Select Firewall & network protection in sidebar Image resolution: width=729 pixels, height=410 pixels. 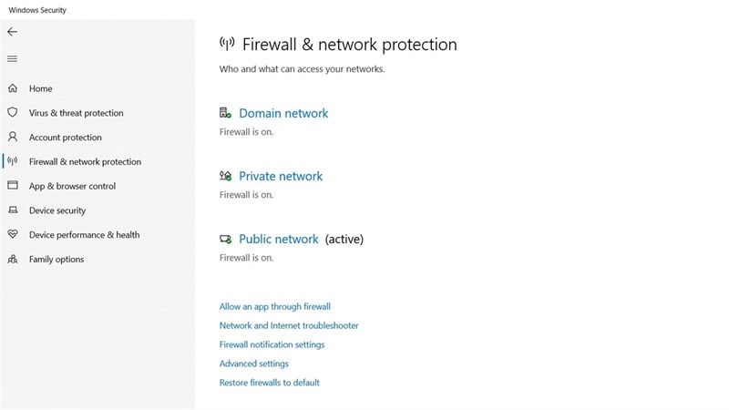click(x=85, y=161)
